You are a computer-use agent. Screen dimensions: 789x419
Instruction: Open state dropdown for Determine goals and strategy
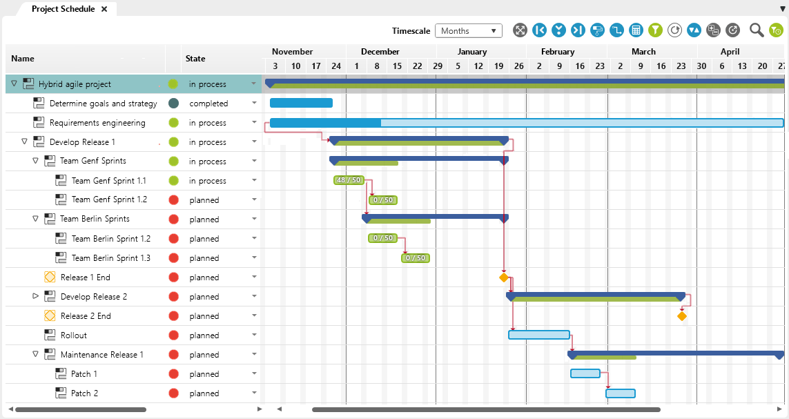point(254,103)
